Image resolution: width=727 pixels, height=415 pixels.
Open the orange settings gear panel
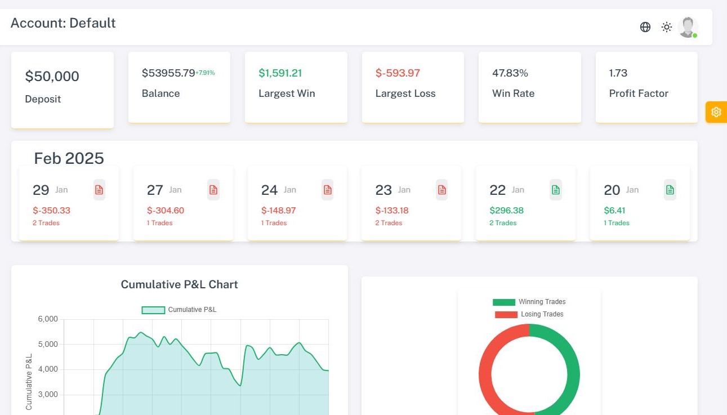tap(716, 112)
